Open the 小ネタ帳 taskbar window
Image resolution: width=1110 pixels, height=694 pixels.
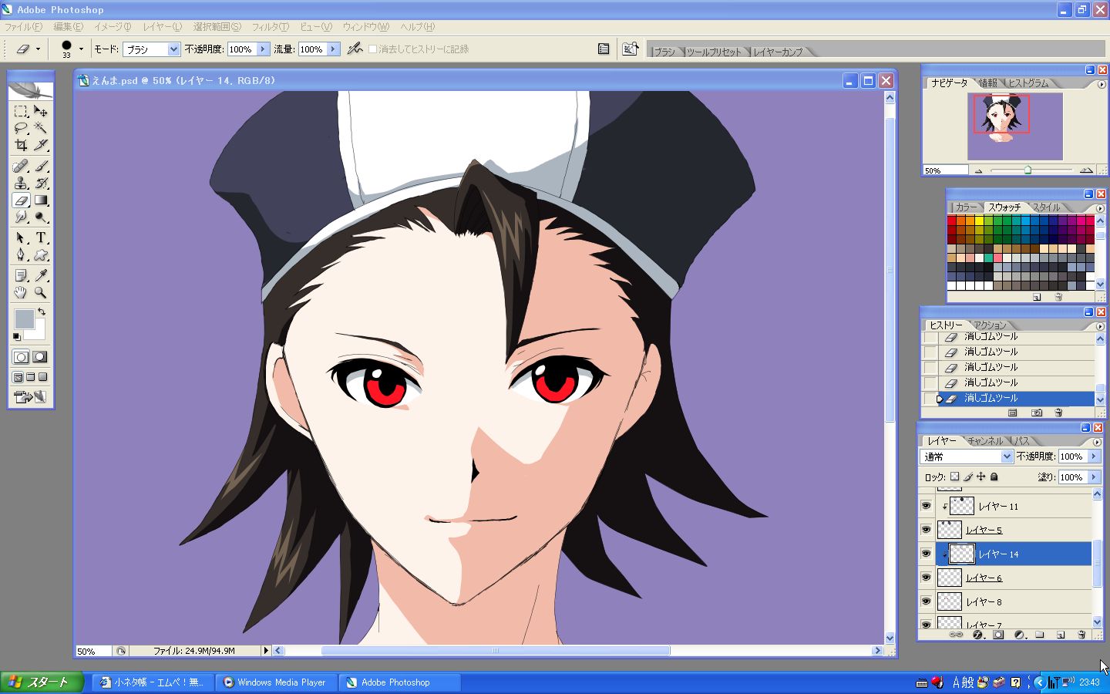[x=154, y=682]
